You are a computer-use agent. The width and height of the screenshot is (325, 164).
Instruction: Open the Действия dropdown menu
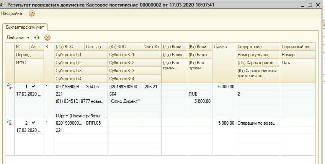click(x=18, y=37)
